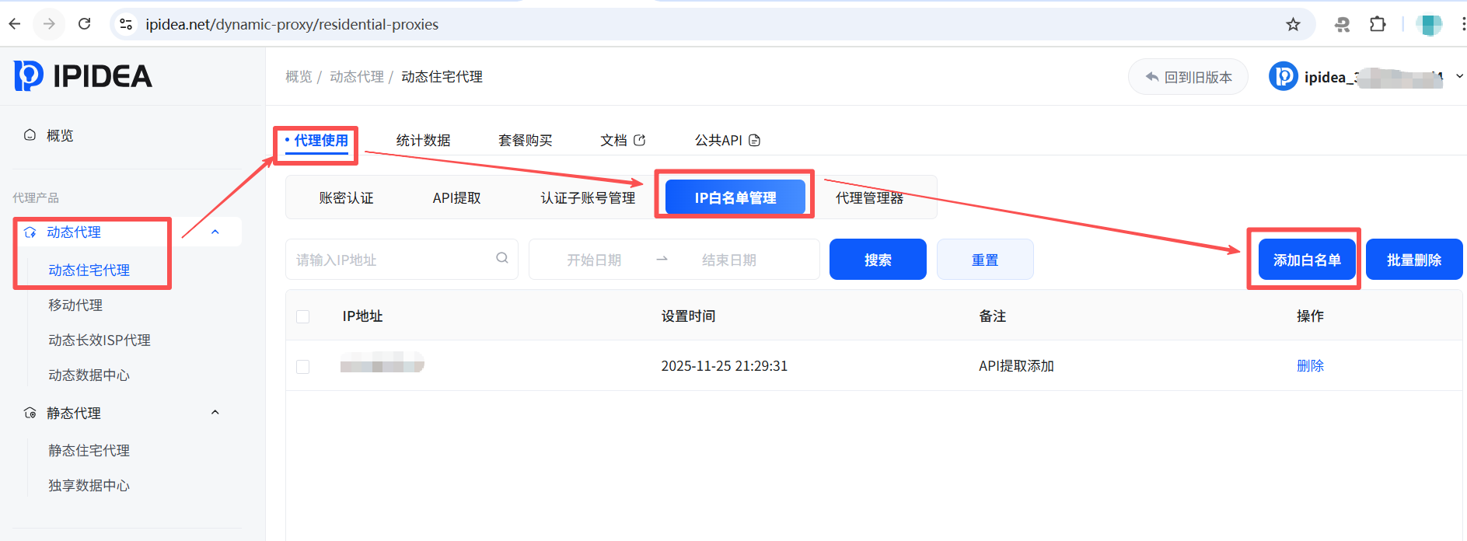
Task: Select the IP白名单管理 sub-tab
Action: (x=735, y=197)
